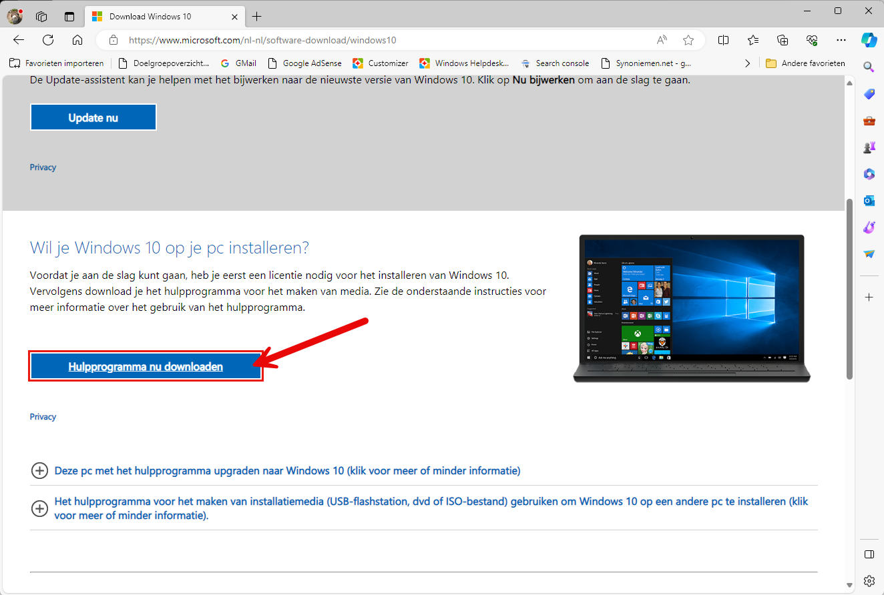884x595 pixels.
Task: Click Hulpprogramma nu downloaden button
Action: [x=146, y=366]
